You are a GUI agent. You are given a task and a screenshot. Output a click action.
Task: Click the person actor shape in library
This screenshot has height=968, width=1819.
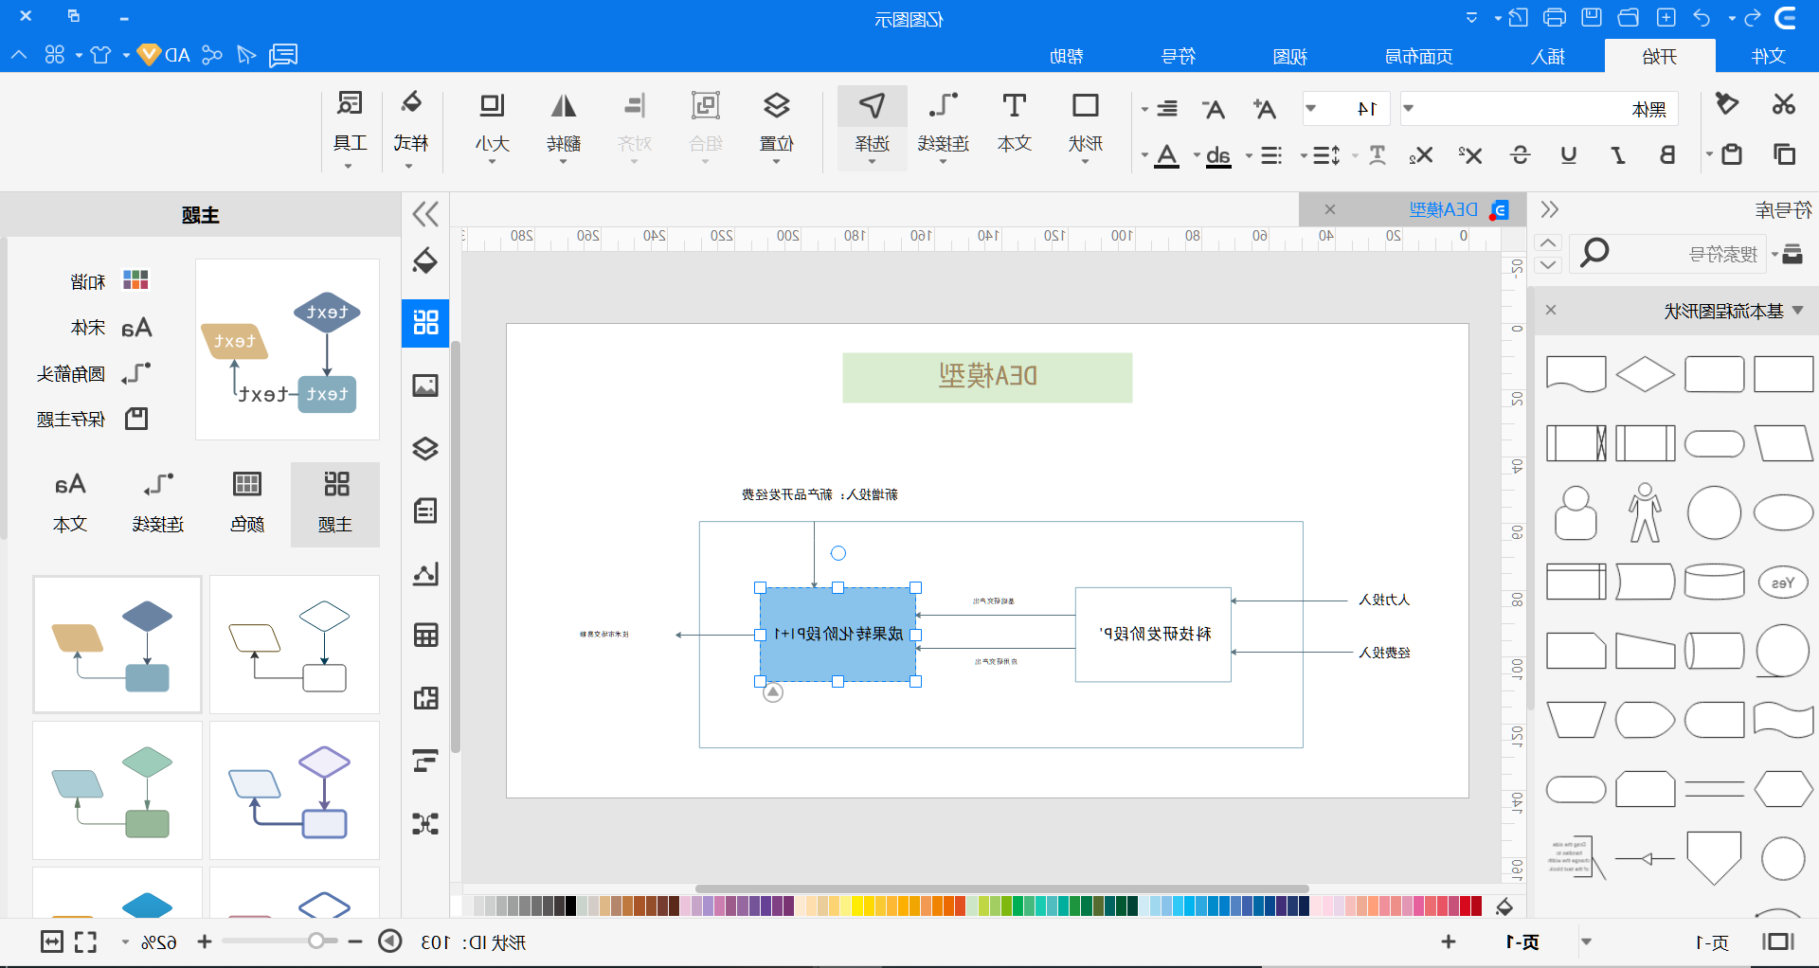point(1645,512)
